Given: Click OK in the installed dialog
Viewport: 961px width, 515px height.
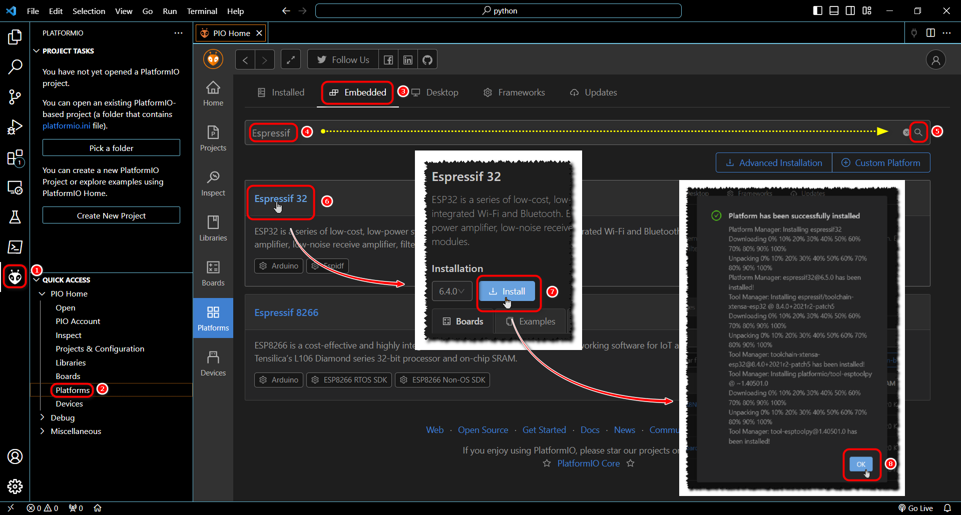Looking at the screenshot, I should pyautogui.click(x=861, y=464).
